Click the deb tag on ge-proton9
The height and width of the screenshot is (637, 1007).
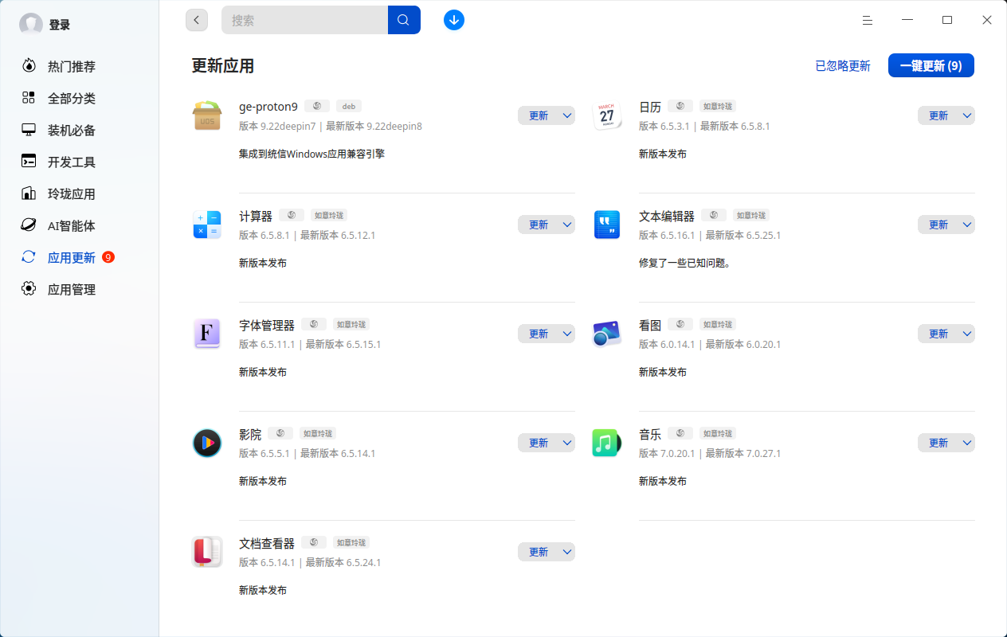[349, 106]
